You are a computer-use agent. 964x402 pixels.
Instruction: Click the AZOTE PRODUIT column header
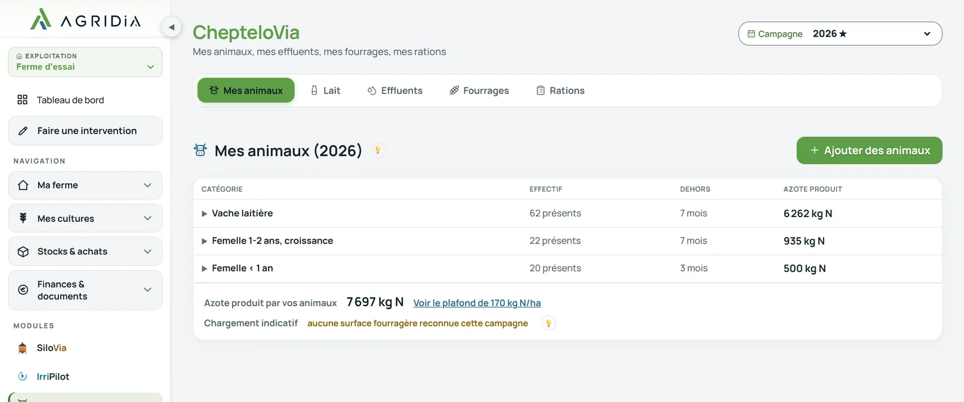point(813,189)
